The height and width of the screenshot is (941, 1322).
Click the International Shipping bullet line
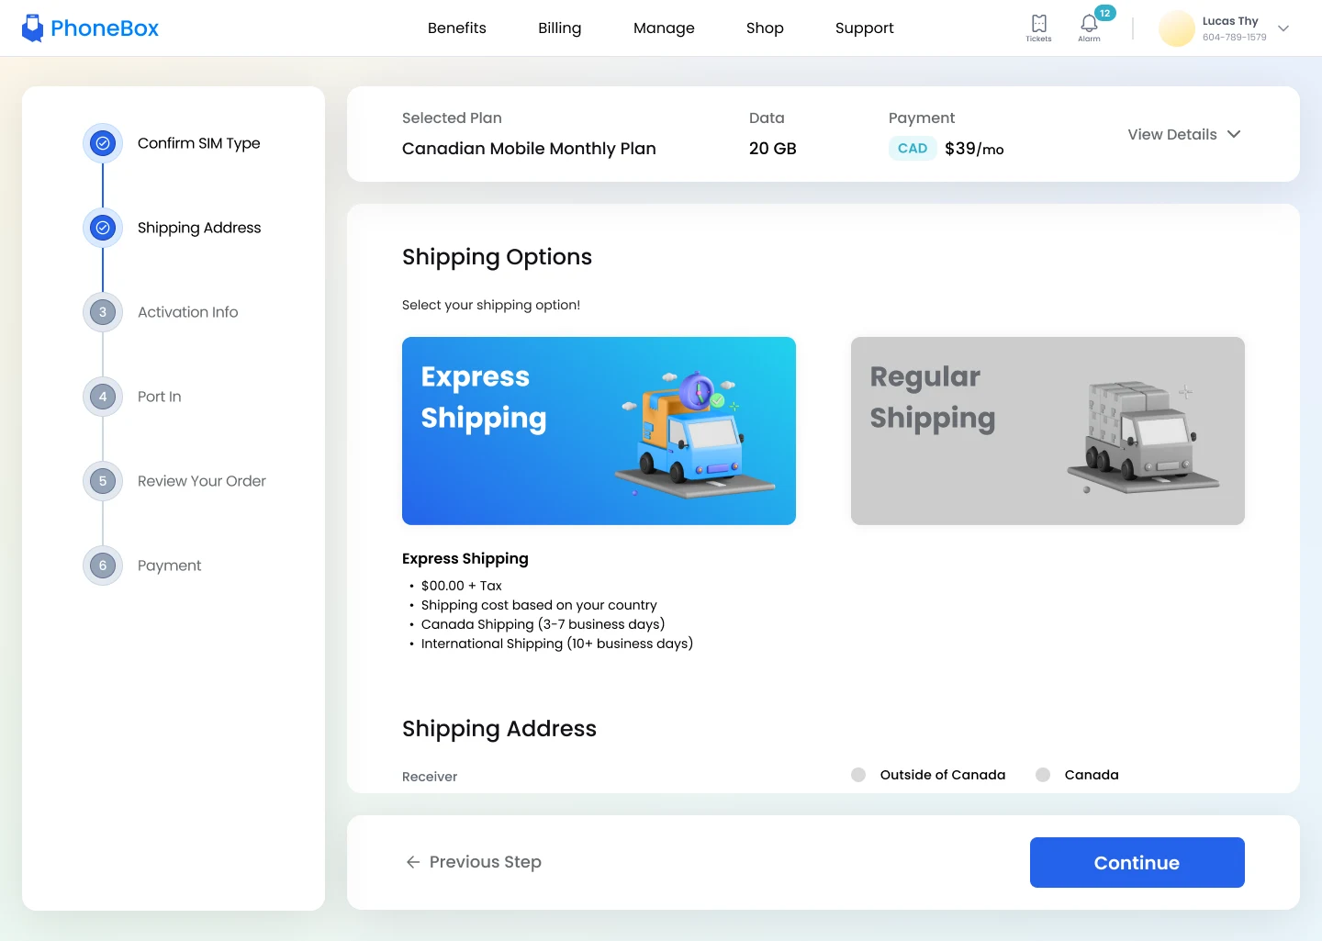coord(556,644)
